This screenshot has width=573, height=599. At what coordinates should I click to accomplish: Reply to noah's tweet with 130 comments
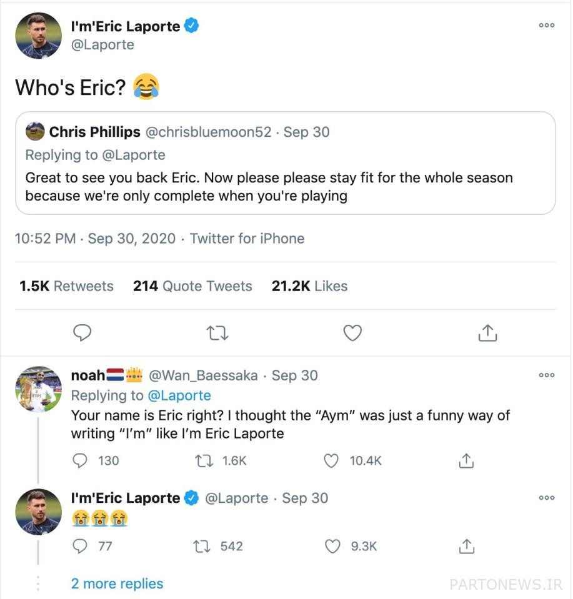coord(80,461)
